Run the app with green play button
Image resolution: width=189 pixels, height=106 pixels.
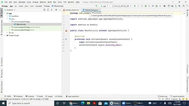coord(135,6)
